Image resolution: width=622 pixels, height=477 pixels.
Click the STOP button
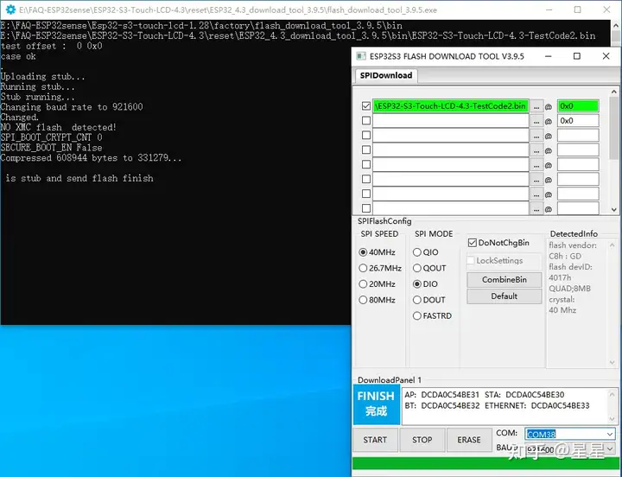(422, 440)
